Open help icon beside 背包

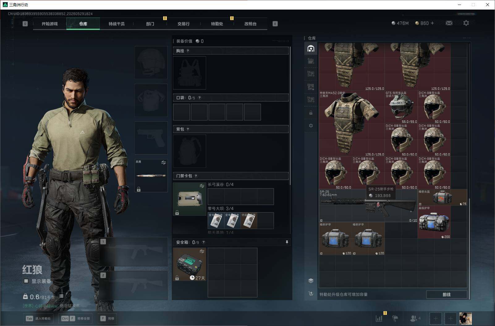pyautogui.click(x=188, y=129)
